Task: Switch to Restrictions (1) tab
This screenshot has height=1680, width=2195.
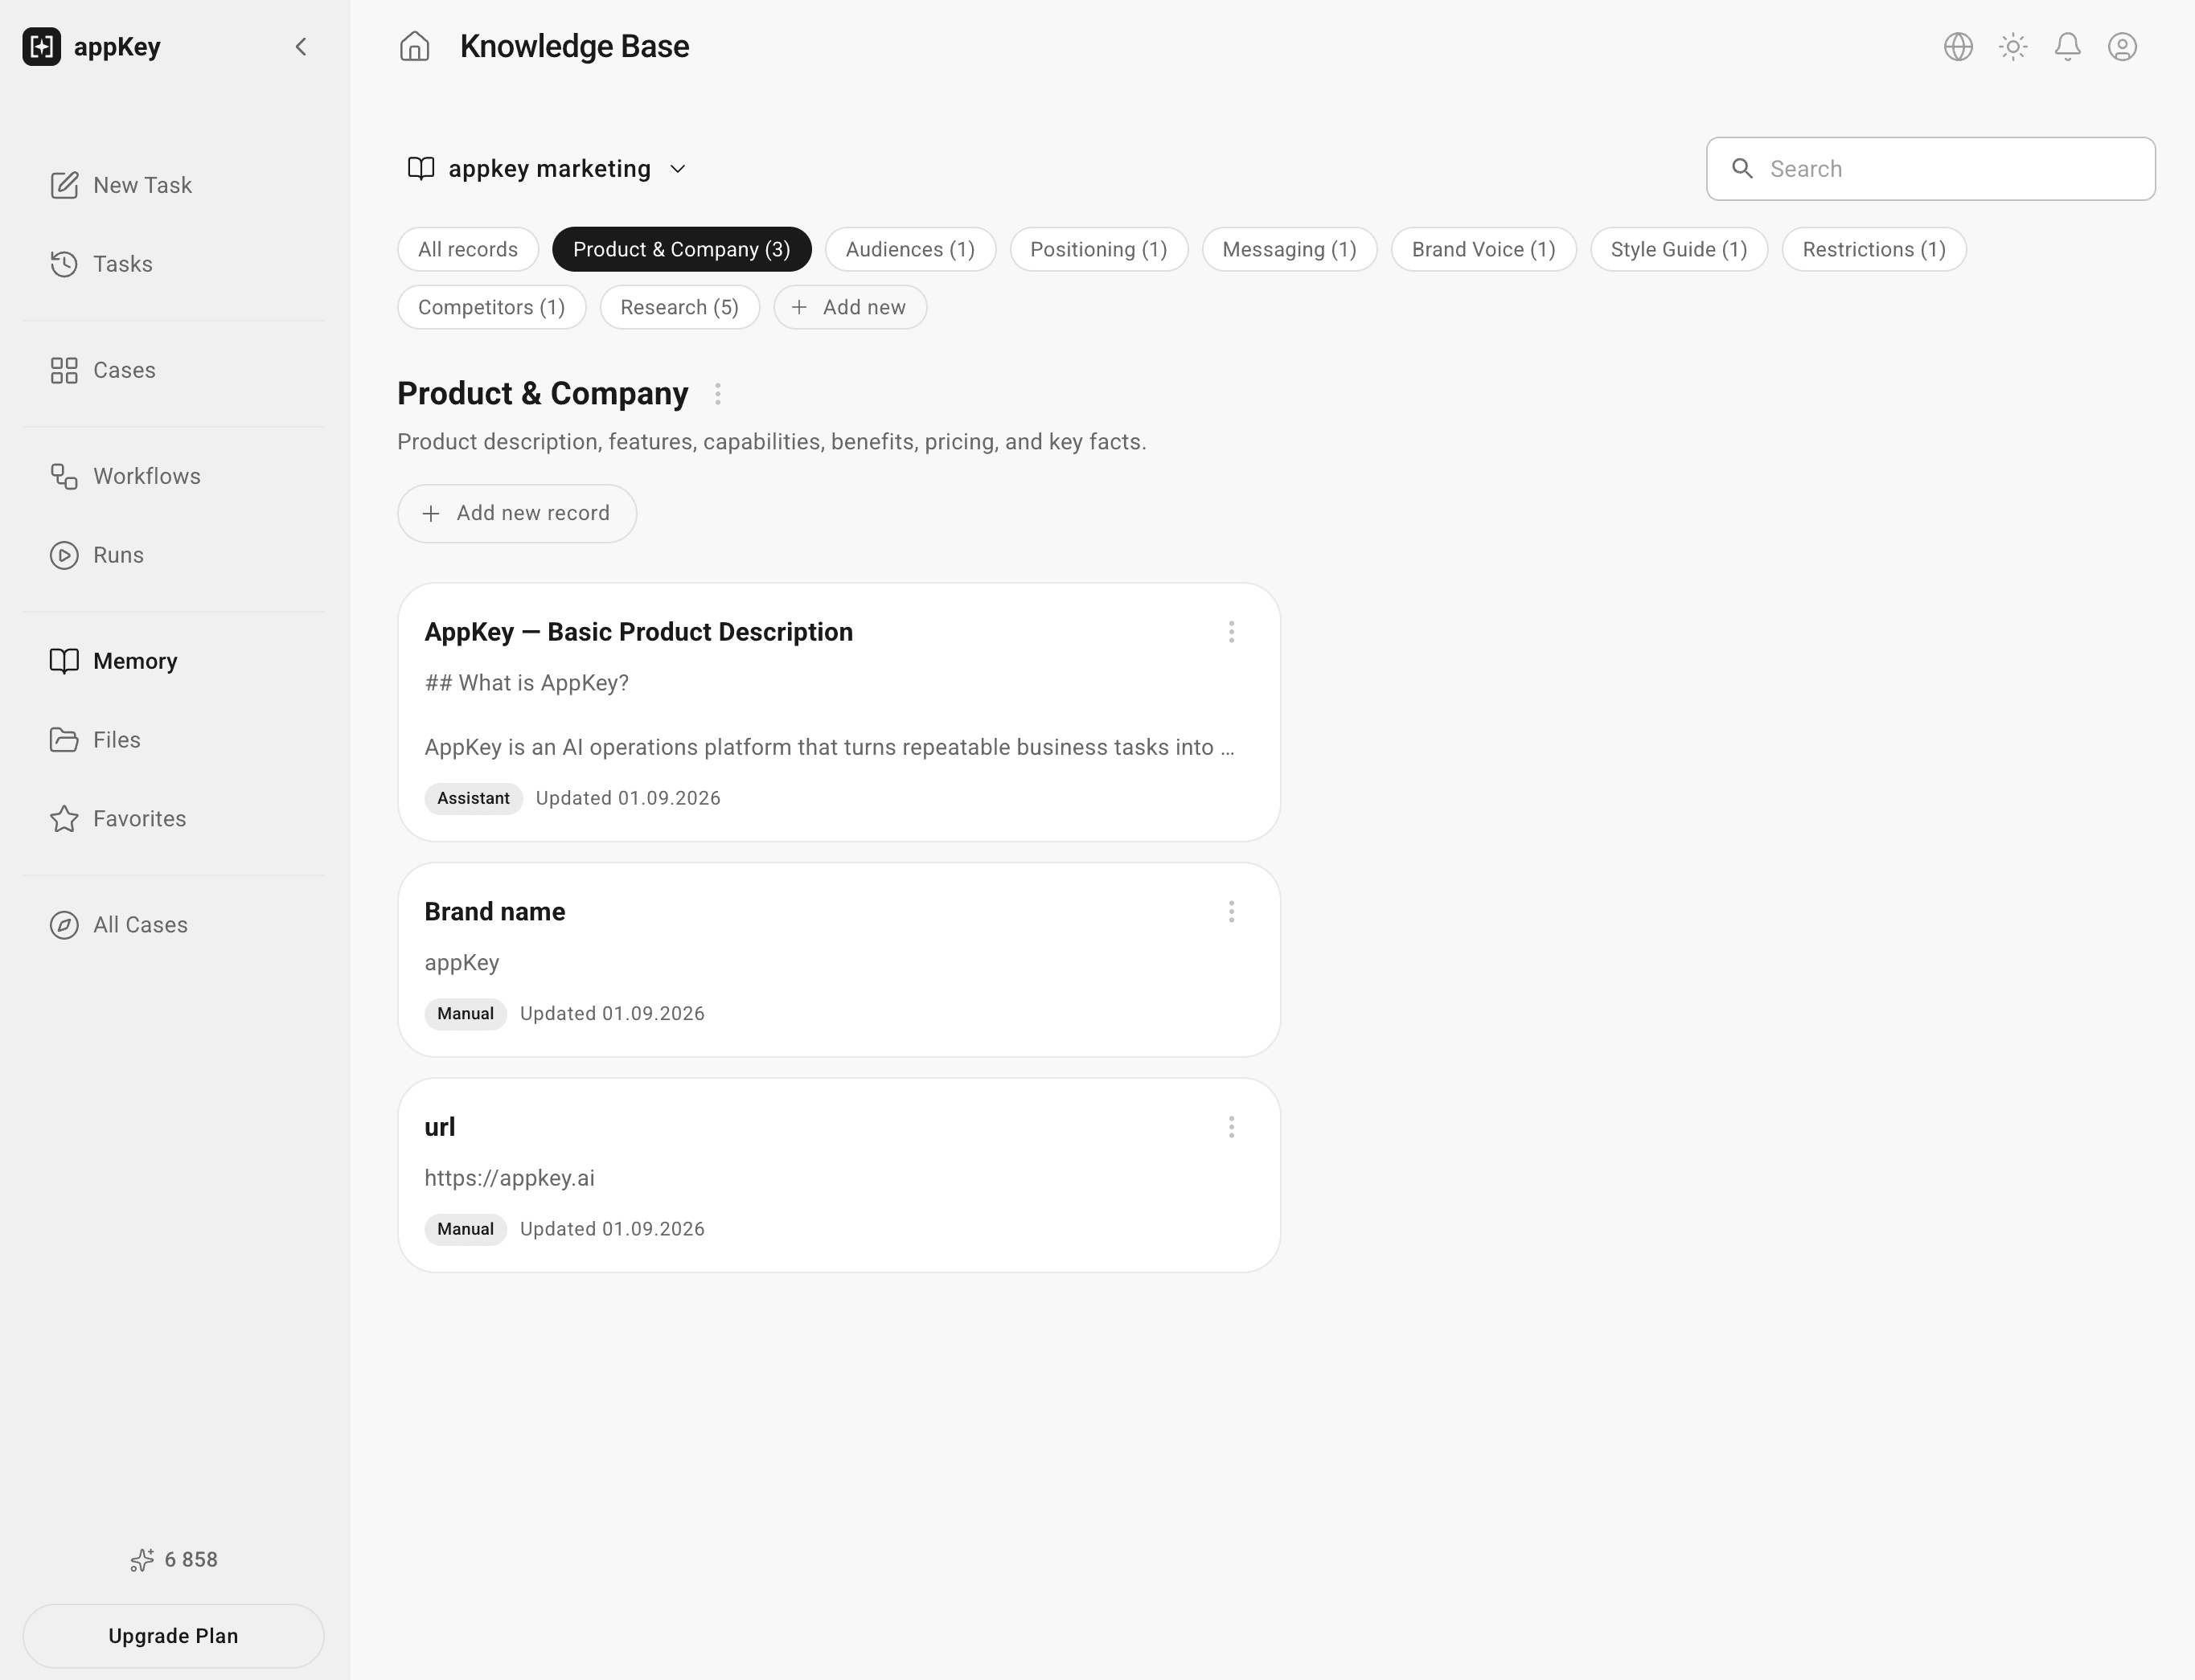Action: pyautogui.click(x=1874, y=249)
